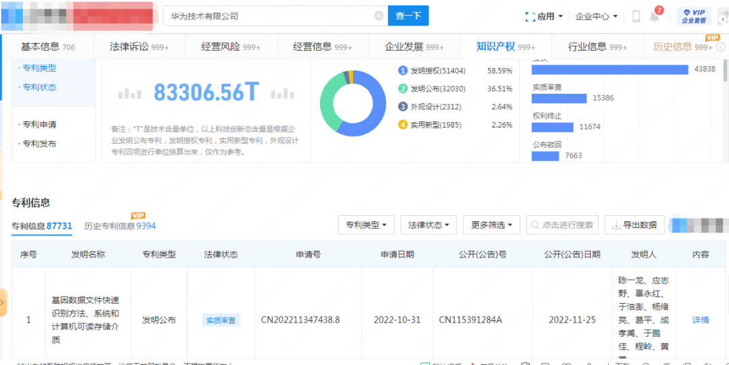This screenshot has height=365, width=729.
Task: Select the 知识产权 tab
Action: click(x=506, y=47)
